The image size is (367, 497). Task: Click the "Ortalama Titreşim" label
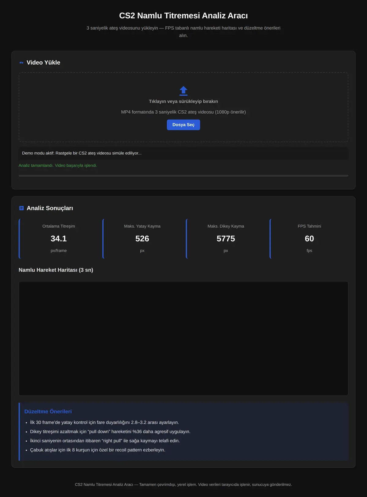(x=59, y=226)
